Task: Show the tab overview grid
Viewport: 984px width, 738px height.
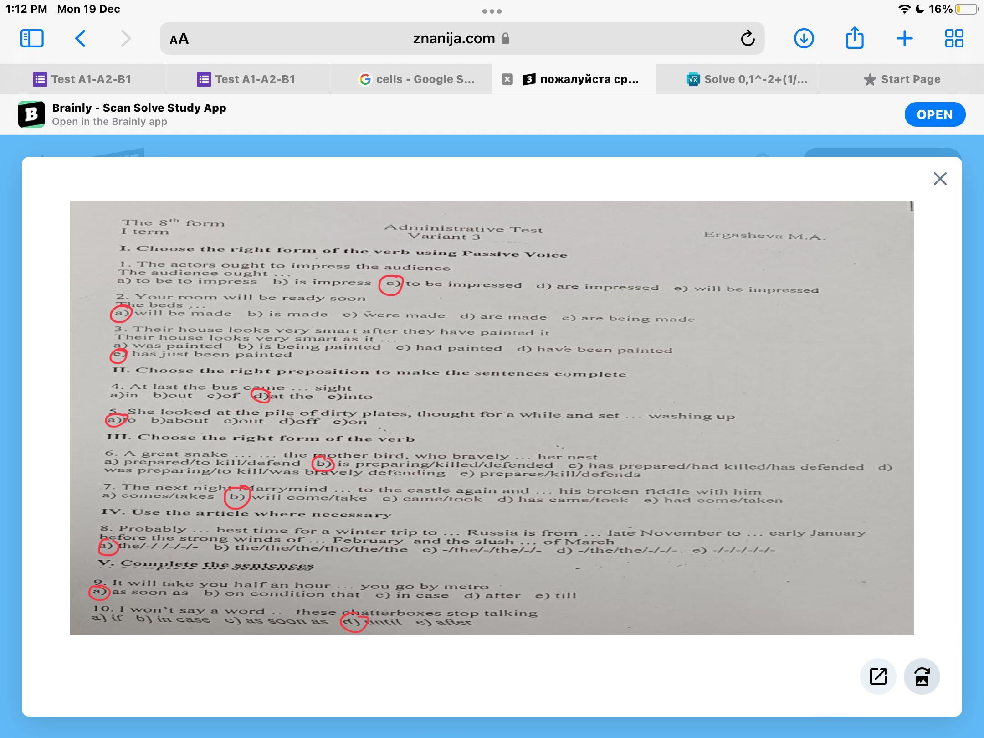Action: click(x=954, y=38)
